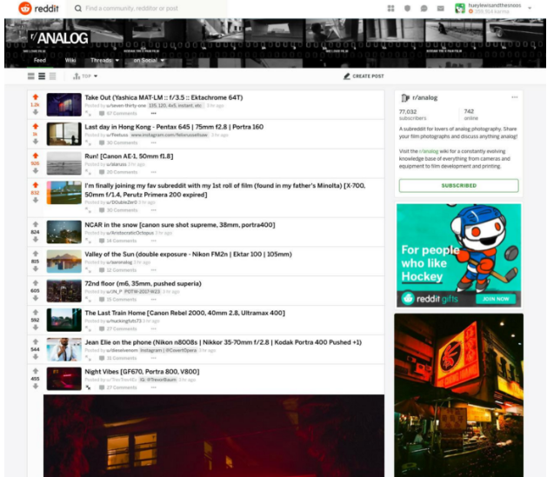Downvote the Take Out Yashica post
The height and width of the screenshot is (477, 547).
[36, 112]
